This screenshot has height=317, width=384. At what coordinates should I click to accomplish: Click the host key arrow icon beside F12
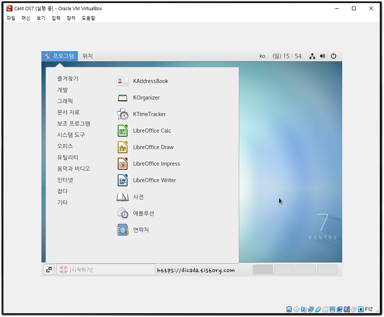tap(361, 309)
